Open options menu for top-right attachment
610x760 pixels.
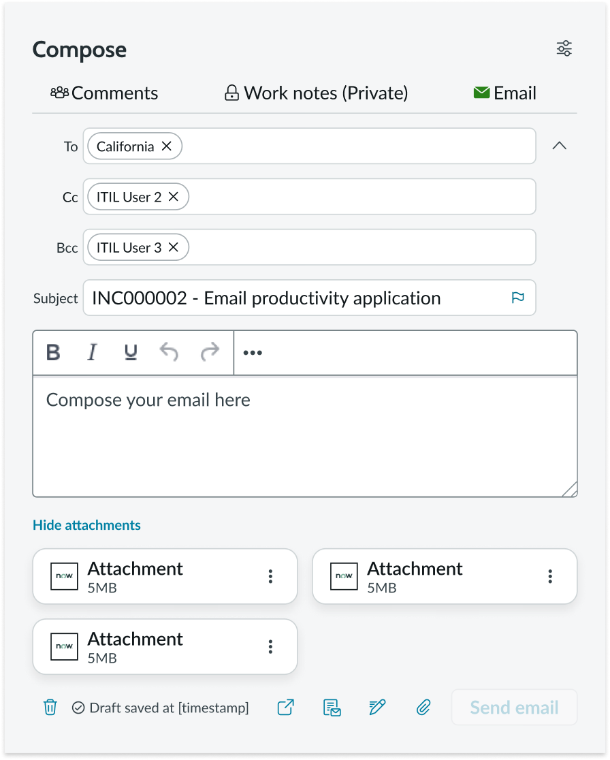pyautogui.click(x=550, y=576)
